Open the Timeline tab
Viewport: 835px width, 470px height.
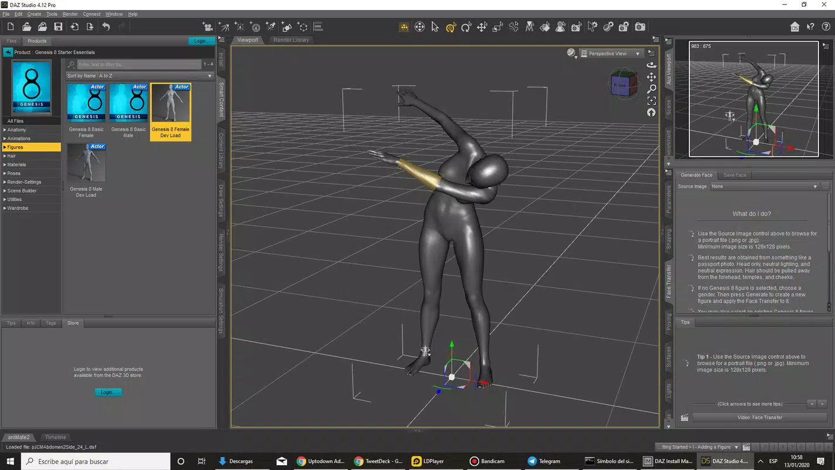[x=56, y=437]
